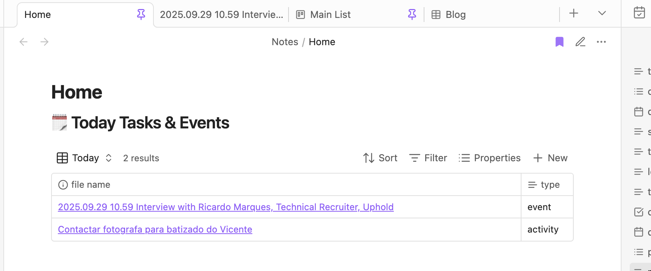Open the more options ellipsis menu
Viewport: 651px width, 271px height.
click(601, 42)
